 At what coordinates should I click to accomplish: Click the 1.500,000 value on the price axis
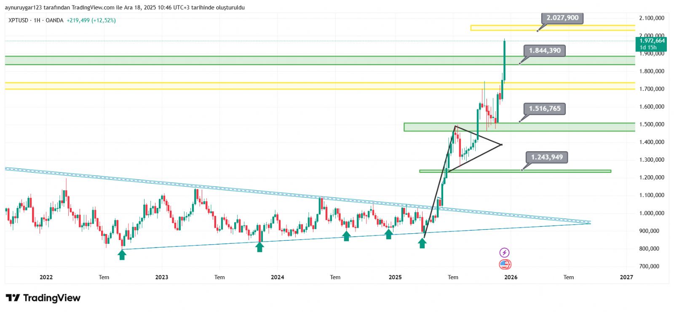[652, 124]
